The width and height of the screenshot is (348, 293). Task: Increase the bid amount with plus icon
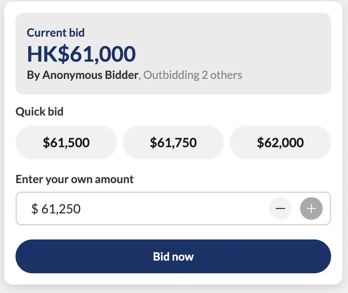[311, 208]
